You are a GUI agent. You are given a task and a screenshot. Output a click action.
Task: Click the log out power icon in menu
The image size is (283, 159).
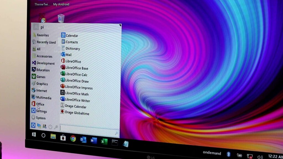tap(50, 127)
